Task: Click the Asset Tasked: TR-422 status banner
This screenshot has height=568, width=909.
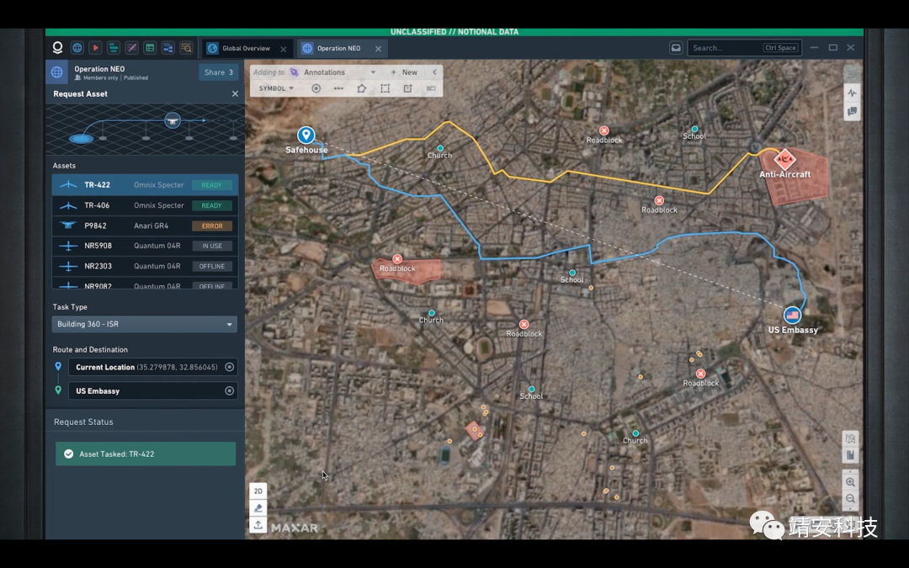Action: coord(146,454)
